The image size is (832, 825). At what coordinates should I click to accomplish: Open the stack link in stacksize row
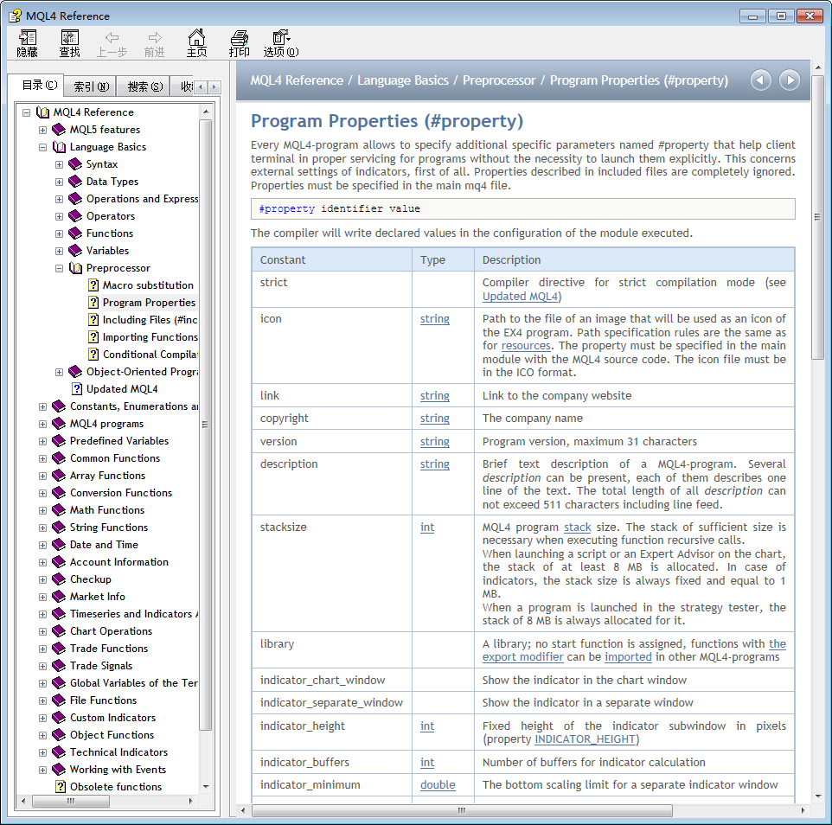(578, 528)
